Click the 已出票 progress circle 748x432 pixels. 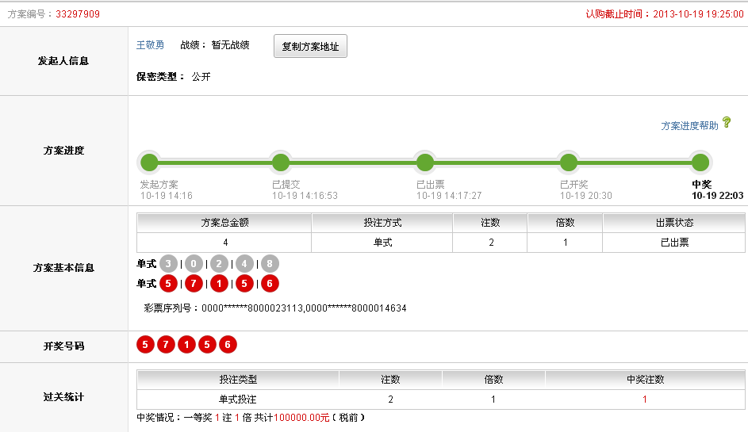[425, 162]
